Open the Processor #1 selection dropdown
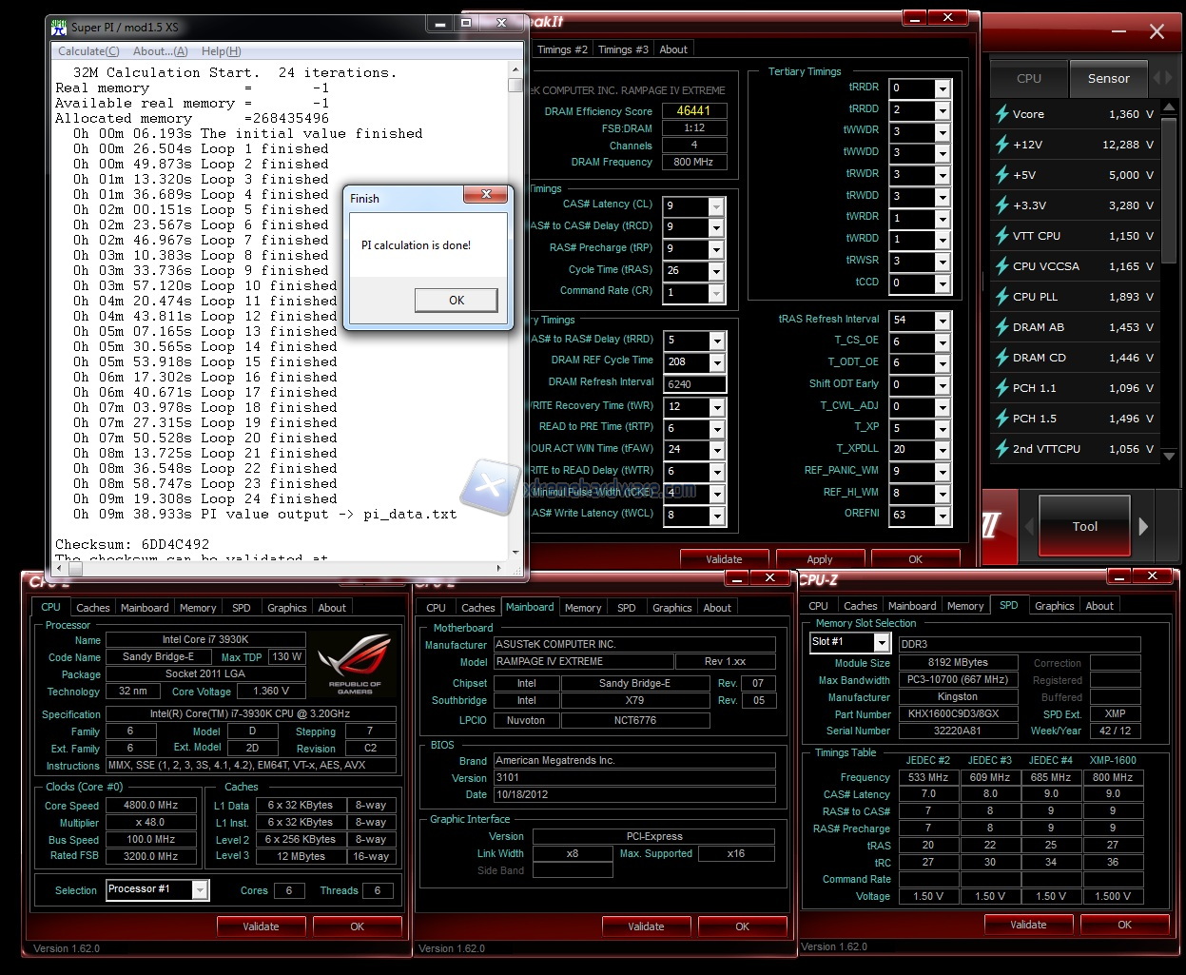This screenshot has height=975, width=1186. pyautogui.click(x=200, y=890)
